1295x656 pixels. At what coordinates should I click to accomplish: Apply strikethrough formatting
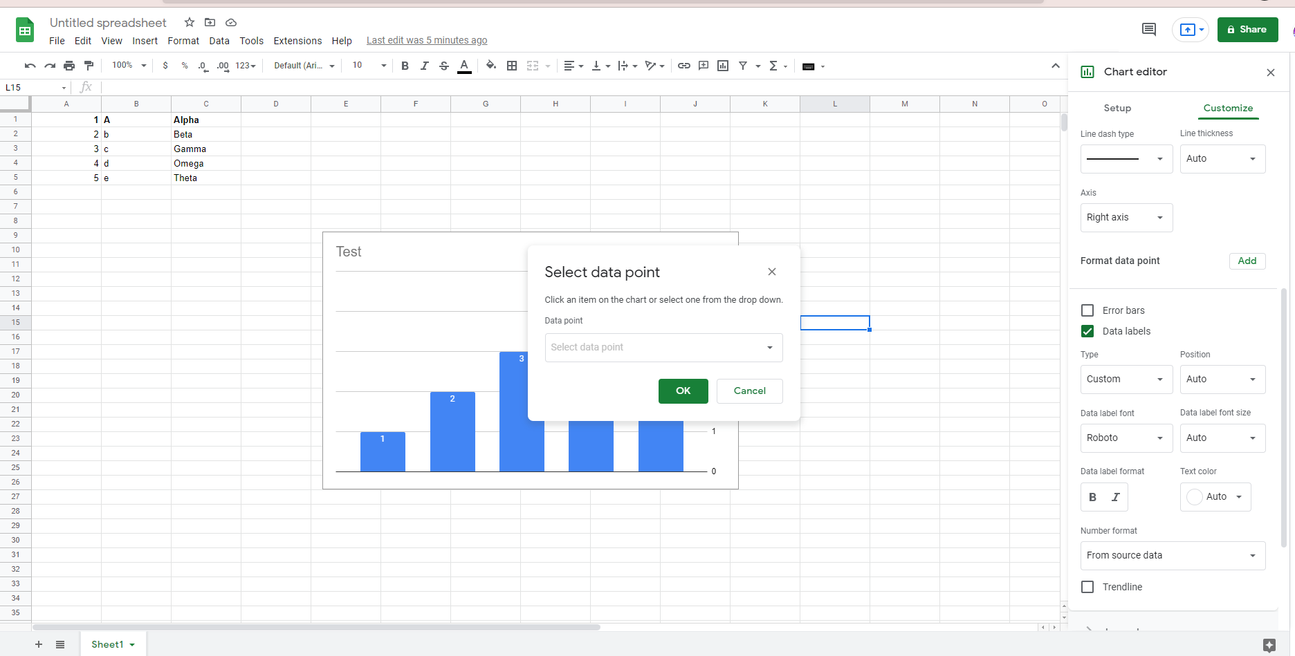(444, 66)
